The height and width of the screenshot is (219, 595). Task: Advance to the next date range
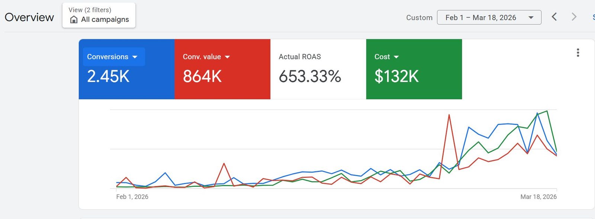(574, 17)
